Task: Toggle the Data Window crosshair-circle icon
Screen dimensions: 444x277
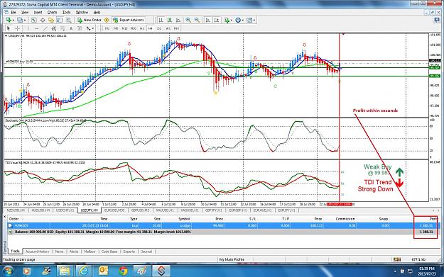Action: 43,20
